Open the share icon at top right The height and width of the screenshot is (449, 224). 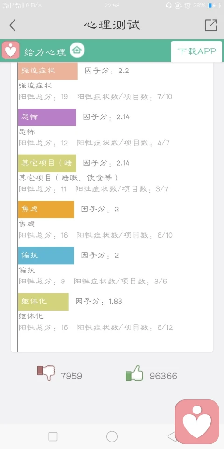[x=211, y=25]
